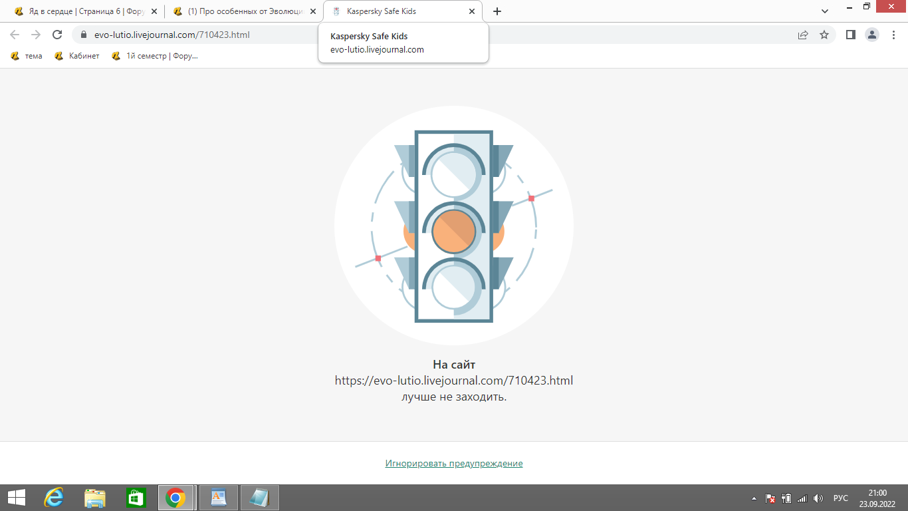Open the Windows Store taskbar icon
The image size is (908, 511).
coord(136,498)
